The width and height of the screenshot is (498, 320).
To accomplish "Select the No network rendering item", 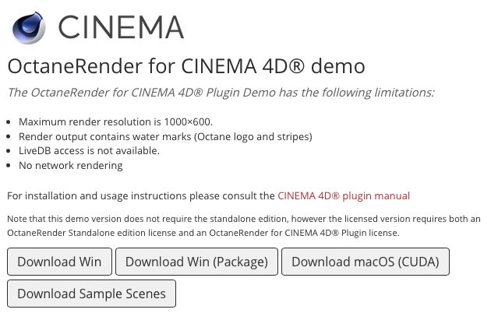I will click(x=70, y=165).
